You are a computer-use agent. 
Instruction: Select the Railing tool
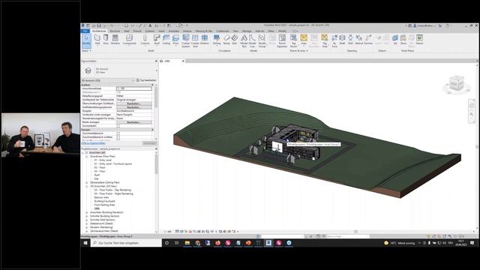(x=217, y=40)
